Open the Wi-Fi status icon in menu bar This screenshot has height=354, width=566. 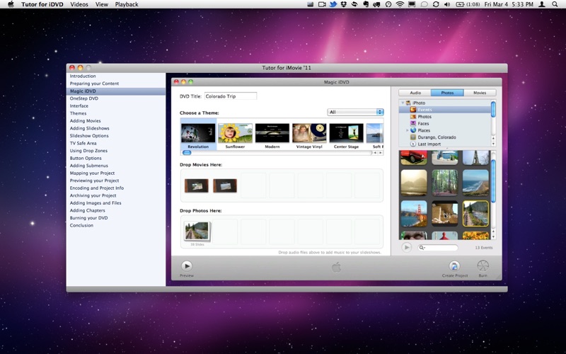(400, 4)
